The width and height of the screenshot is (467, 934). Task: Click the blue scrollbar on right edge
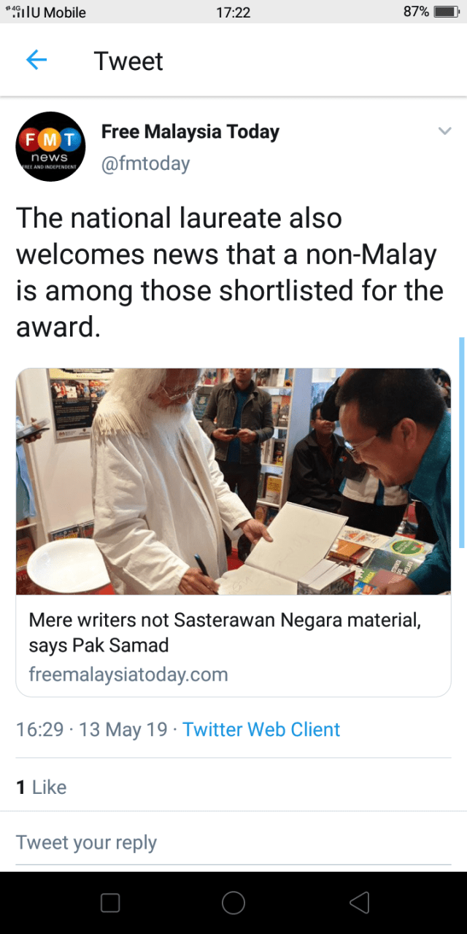tap(461, 442)
